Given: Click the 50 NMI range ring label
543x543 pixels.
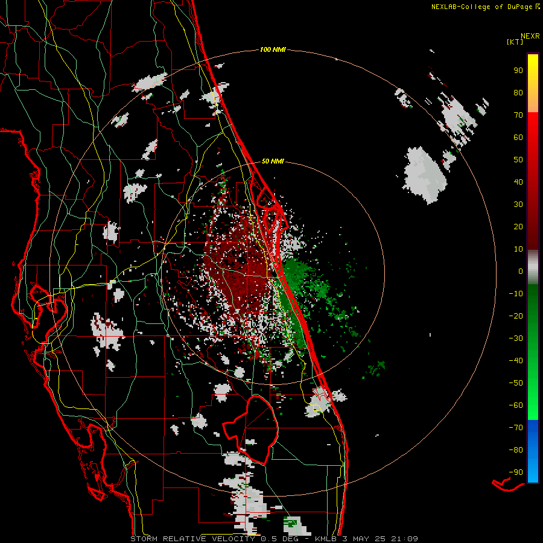Looking at the screenshot, I should [273, 161].
